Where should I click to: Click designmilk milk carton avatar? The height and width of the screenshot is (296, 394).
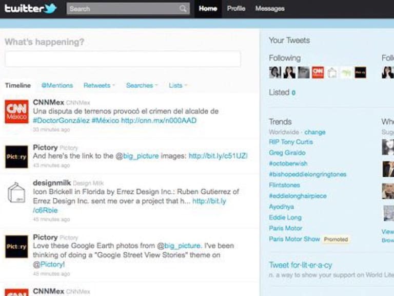(16, 193)
